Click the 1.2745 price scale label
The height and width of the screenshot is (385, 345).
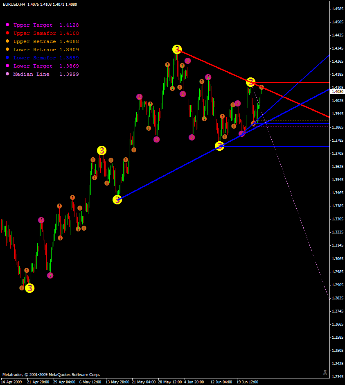[x=338, y=311]
